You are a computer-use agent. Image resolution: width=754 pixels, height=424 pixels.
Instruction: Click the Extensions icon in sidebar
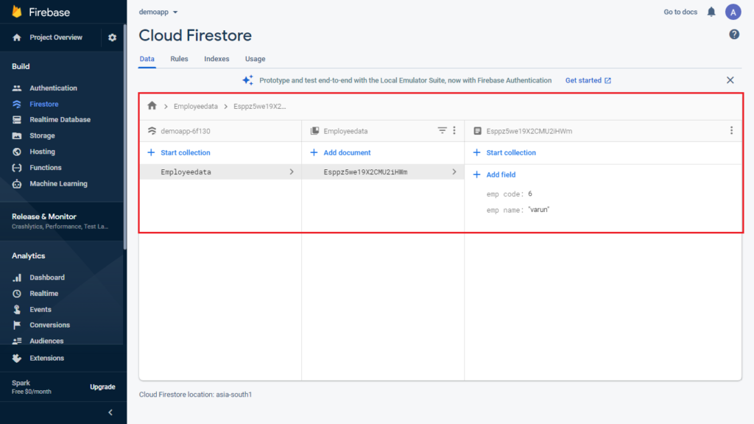[x=17, y=358]
